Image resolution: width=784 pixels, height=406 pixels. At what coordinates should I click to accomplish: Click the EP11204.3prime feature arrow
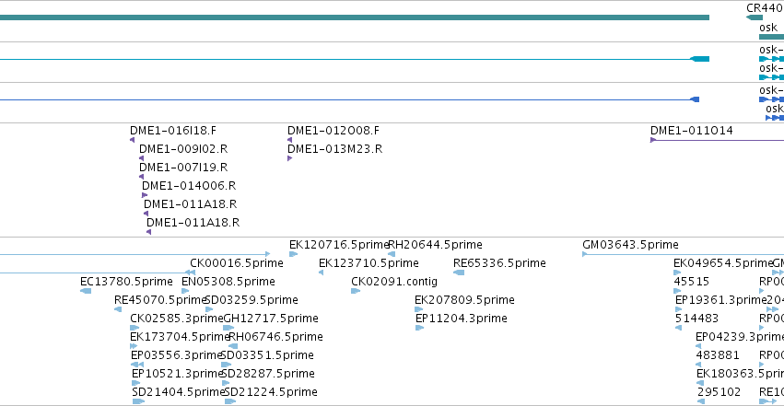pyautogui.click(x=419, y=328)
